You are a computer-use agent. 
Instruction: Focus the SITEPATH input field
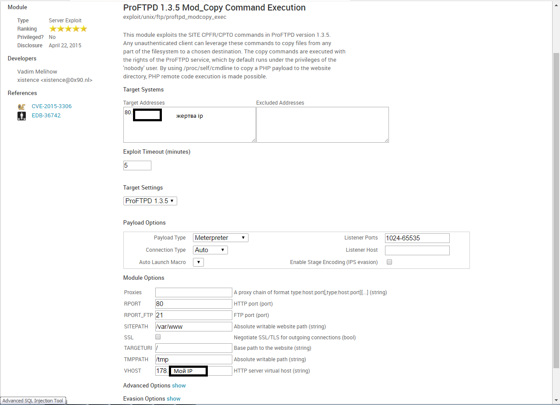193,327
